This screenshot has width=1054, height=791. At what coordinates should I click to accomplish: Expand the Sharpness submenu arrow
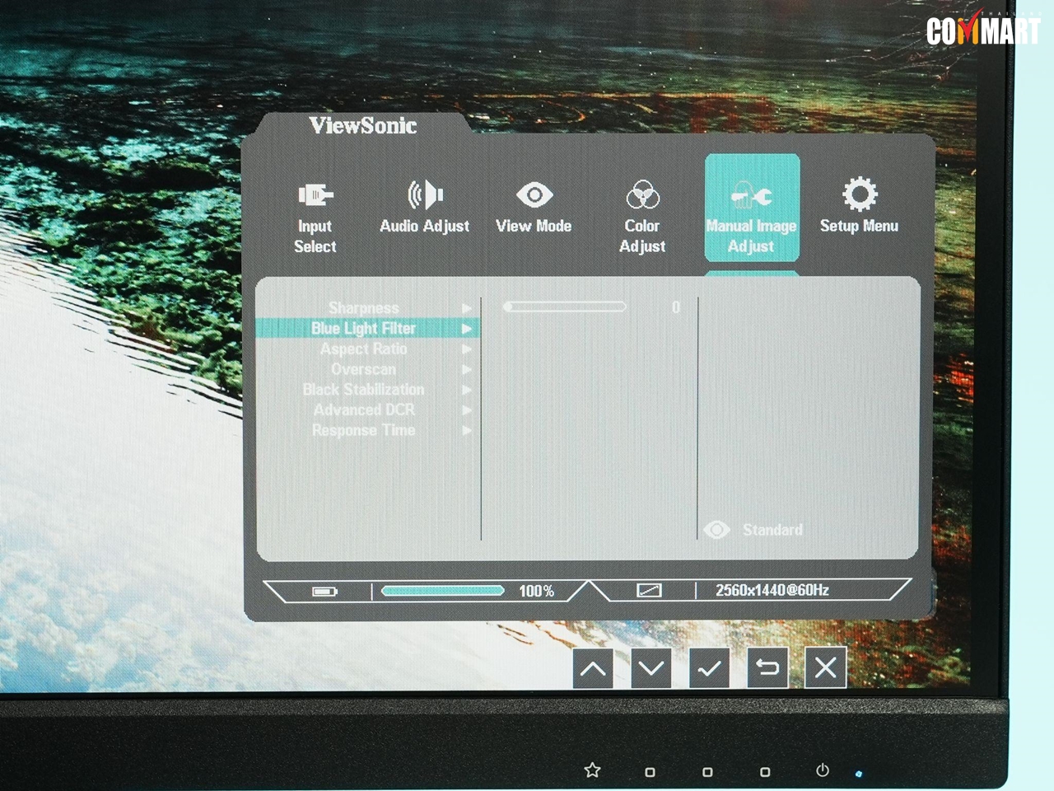pyautogui.click(x=467, y=308)
